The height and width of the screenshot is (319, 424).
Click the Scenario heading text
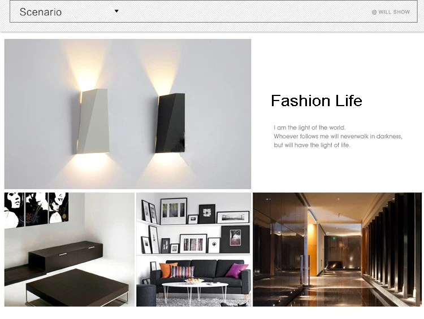(x=41, y=12)
